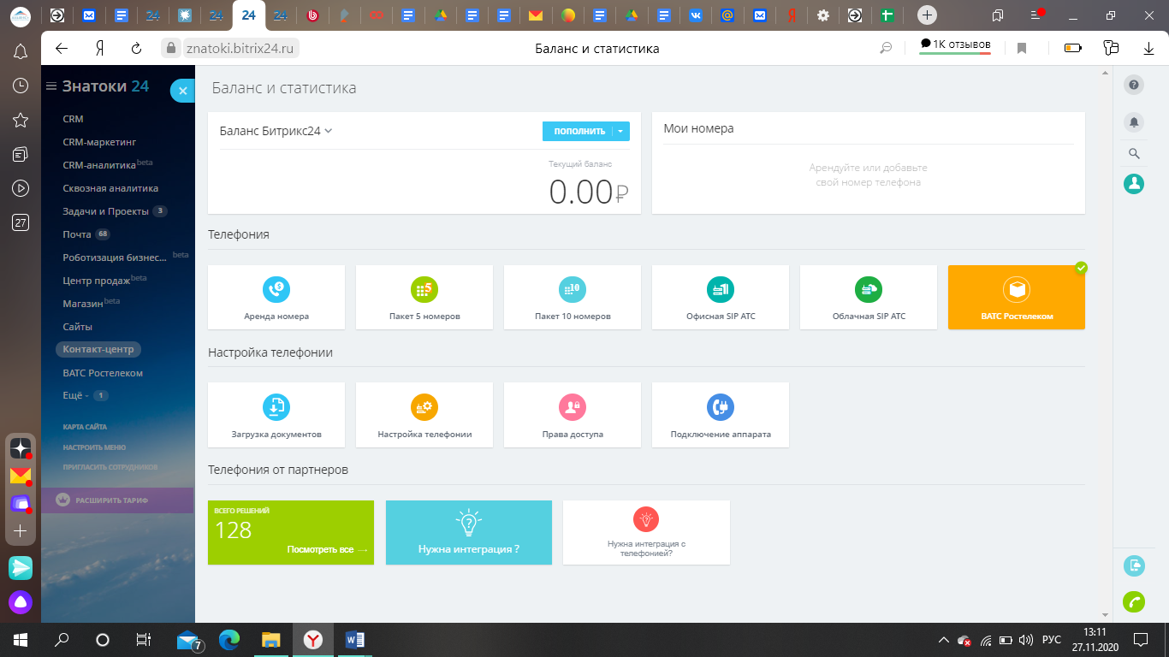Open Bitrix24 notifications bell in right panel
1169x657 pixels.
1134,122
